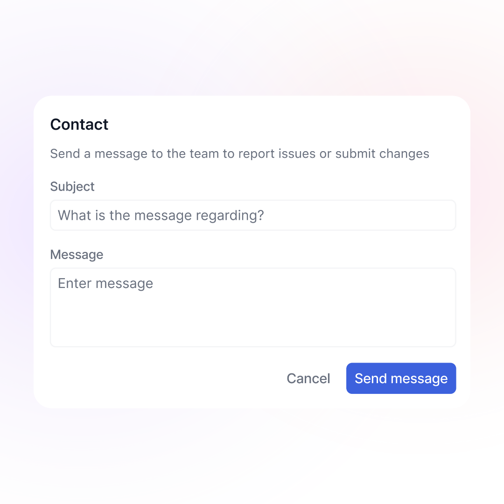Focus the Message text area

tap(253, 307)
